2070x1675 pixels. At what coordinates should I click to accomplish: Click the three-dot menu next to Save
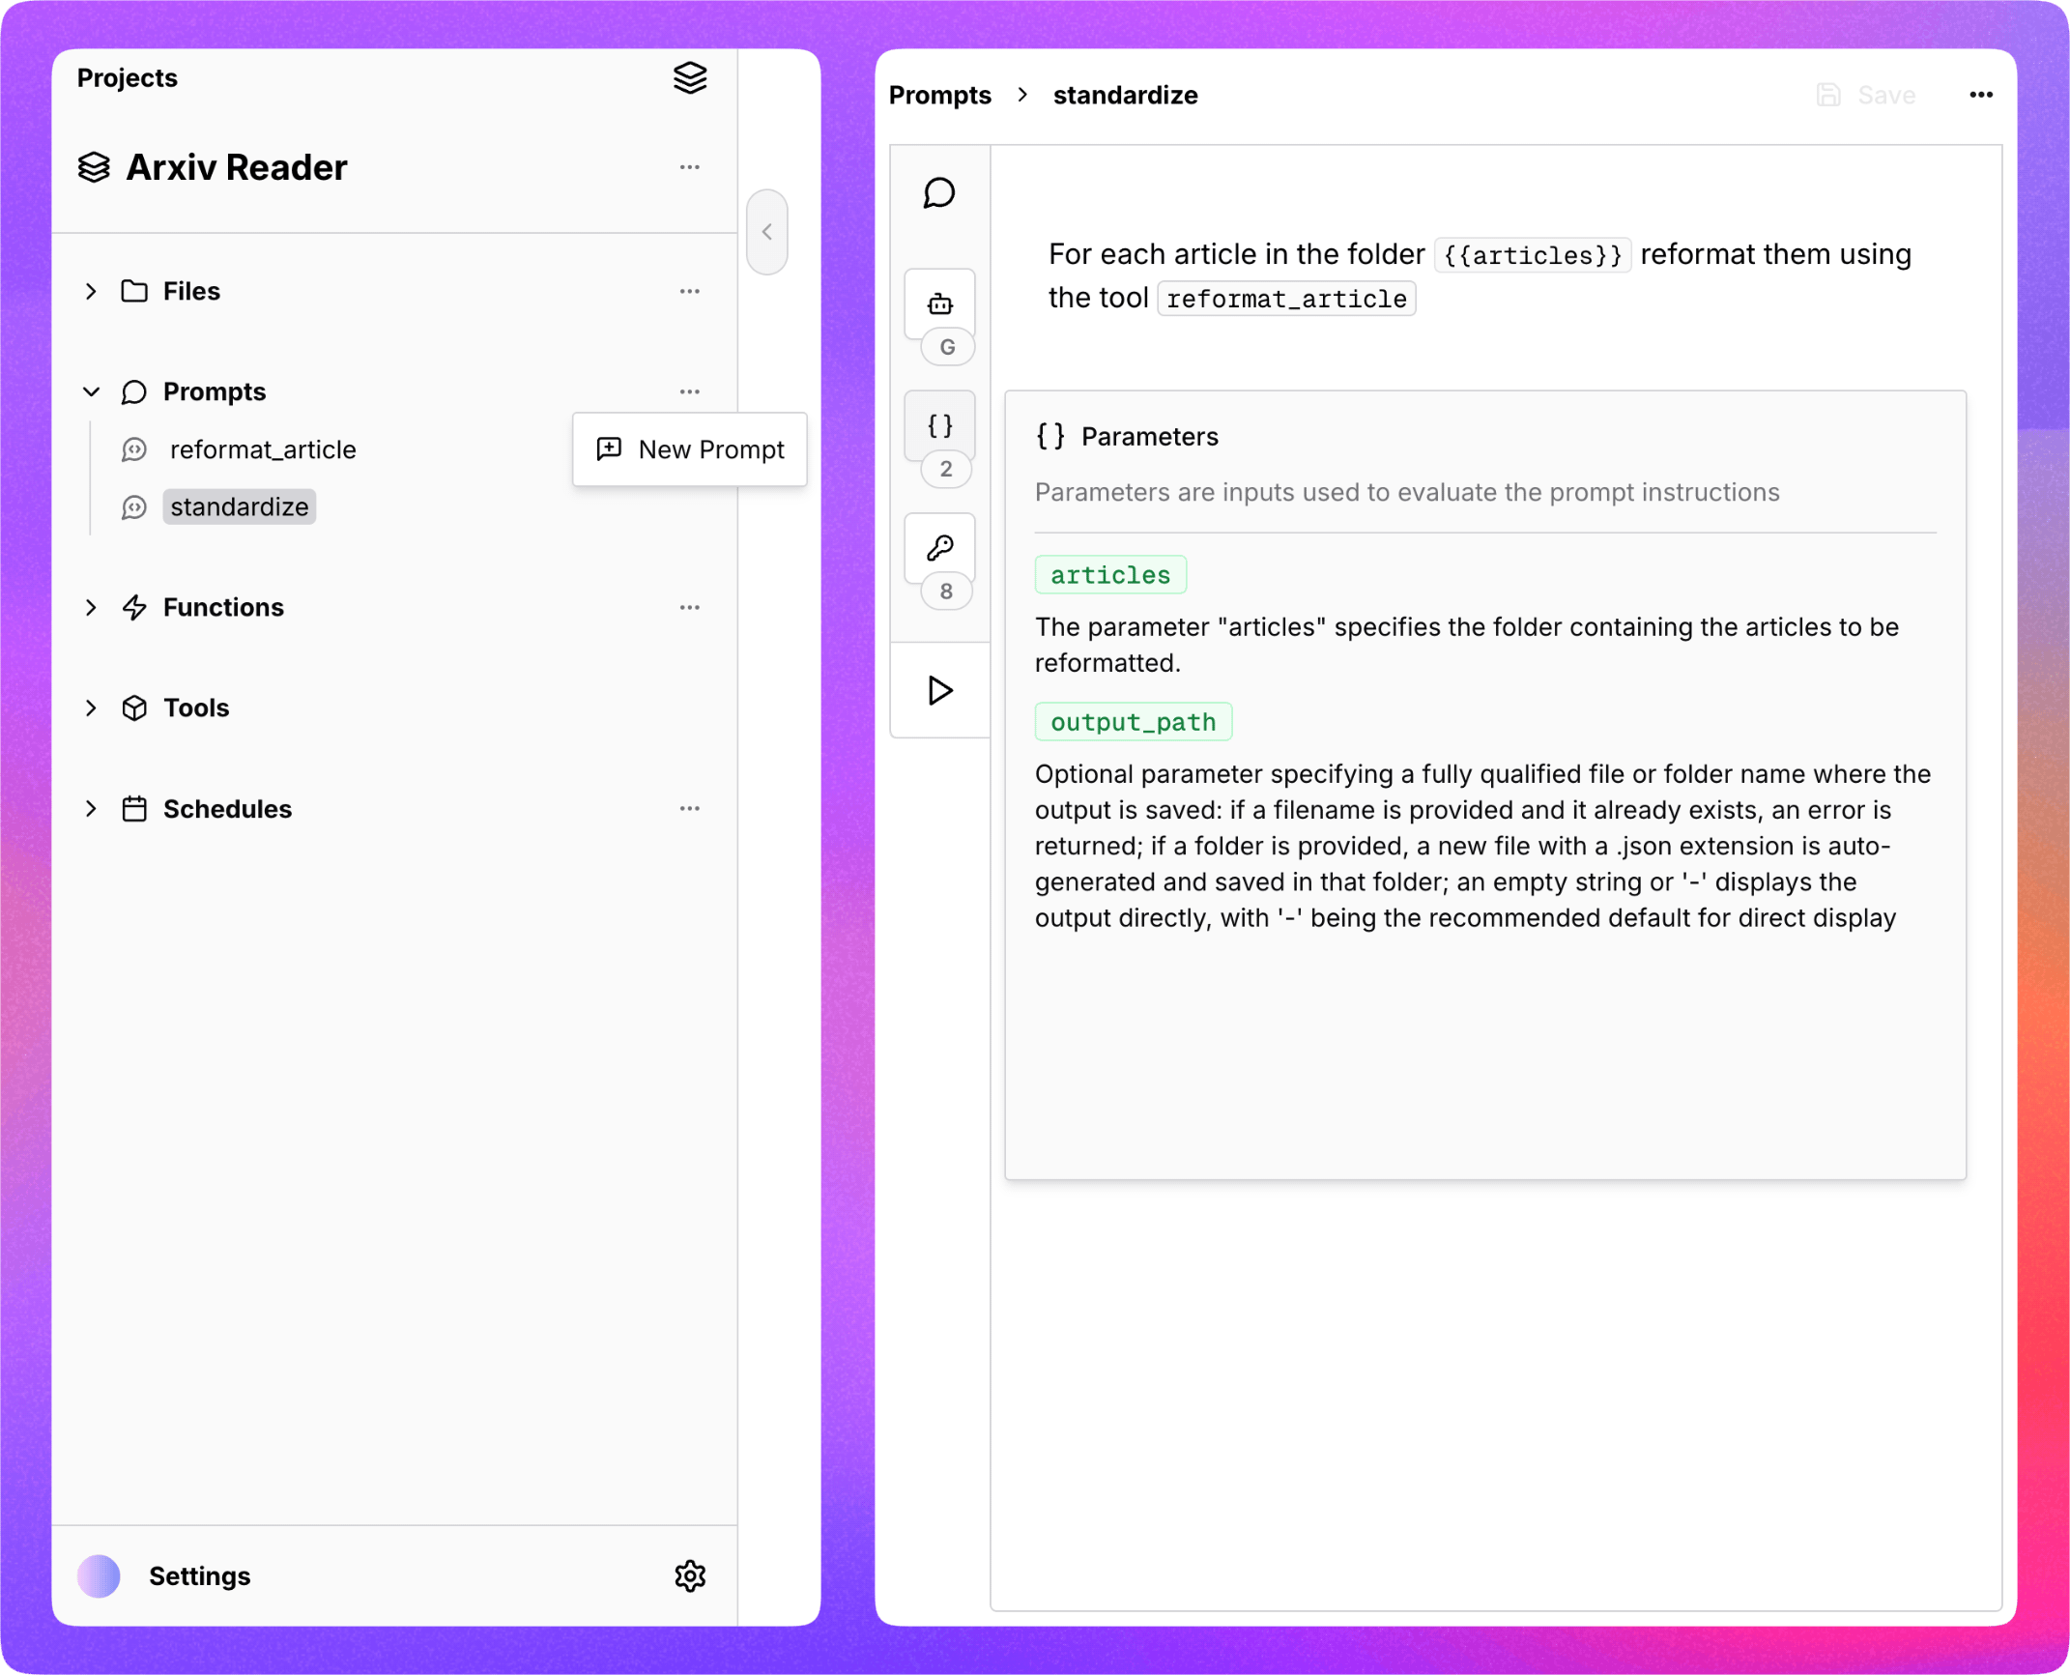1981,95
